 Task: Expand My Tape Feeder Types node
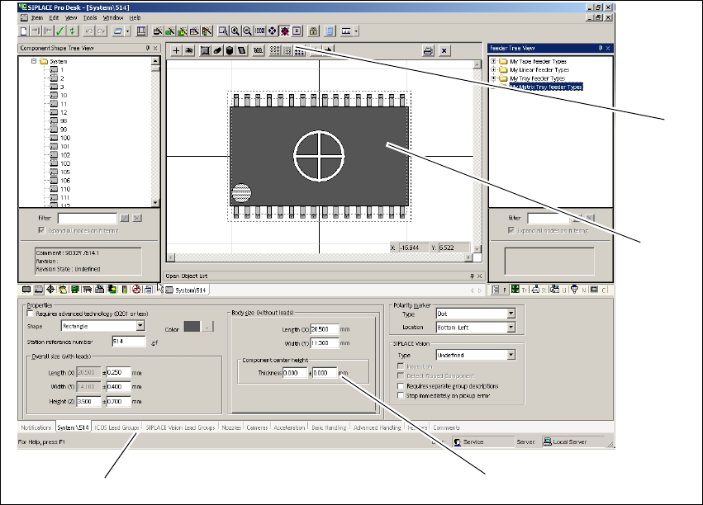[x=493, y=61]
